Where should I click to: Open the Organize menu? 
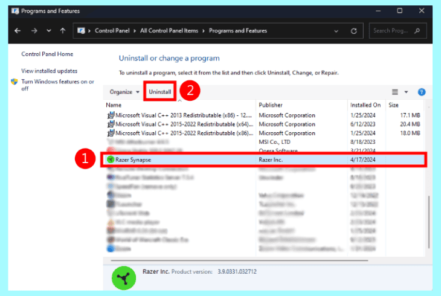pyautogui.click(x=124, y=92)
